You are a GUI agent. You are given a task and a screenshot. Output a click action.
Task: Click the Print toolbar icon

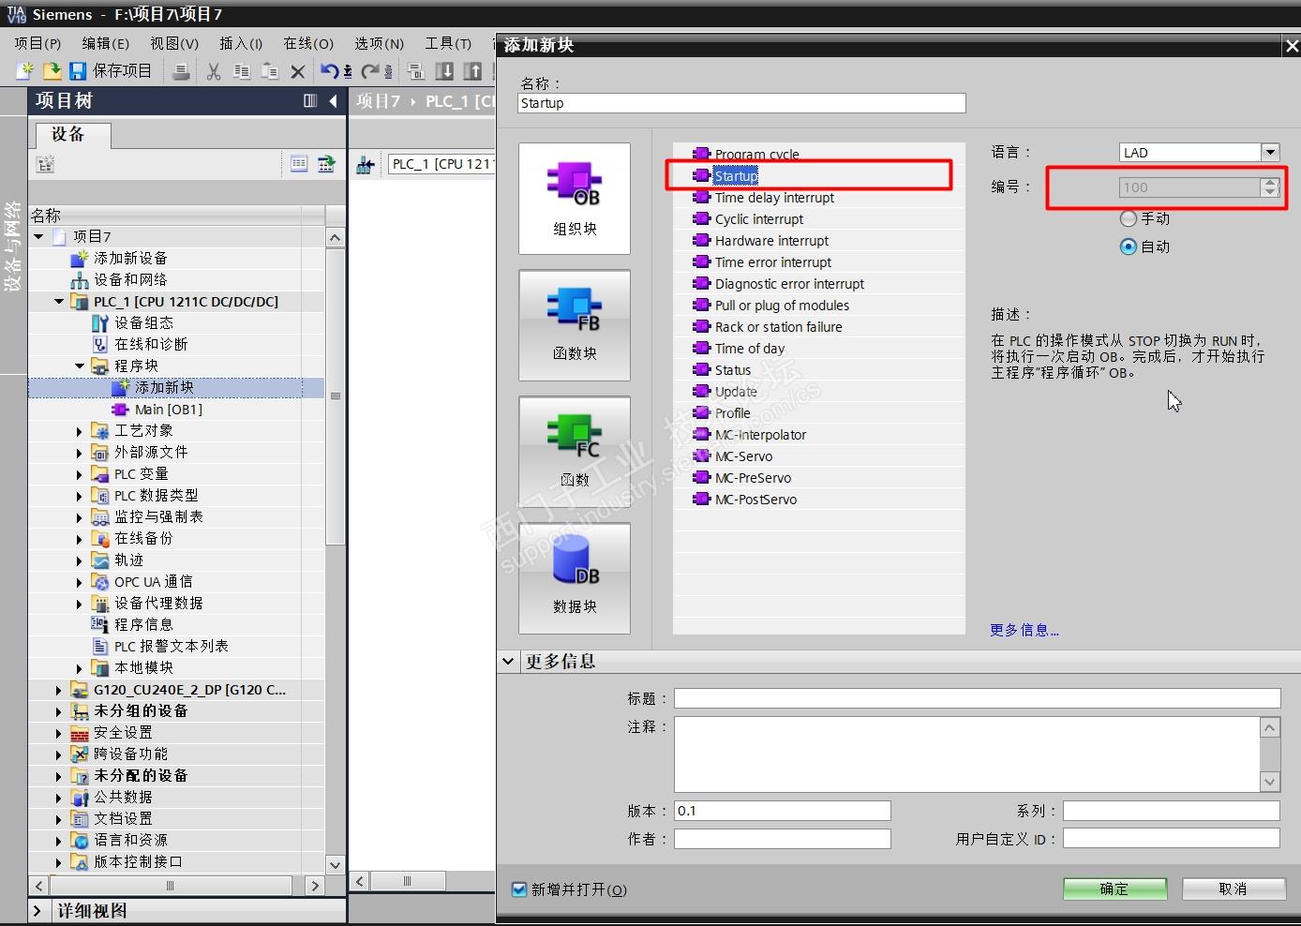tap(181, 71)
